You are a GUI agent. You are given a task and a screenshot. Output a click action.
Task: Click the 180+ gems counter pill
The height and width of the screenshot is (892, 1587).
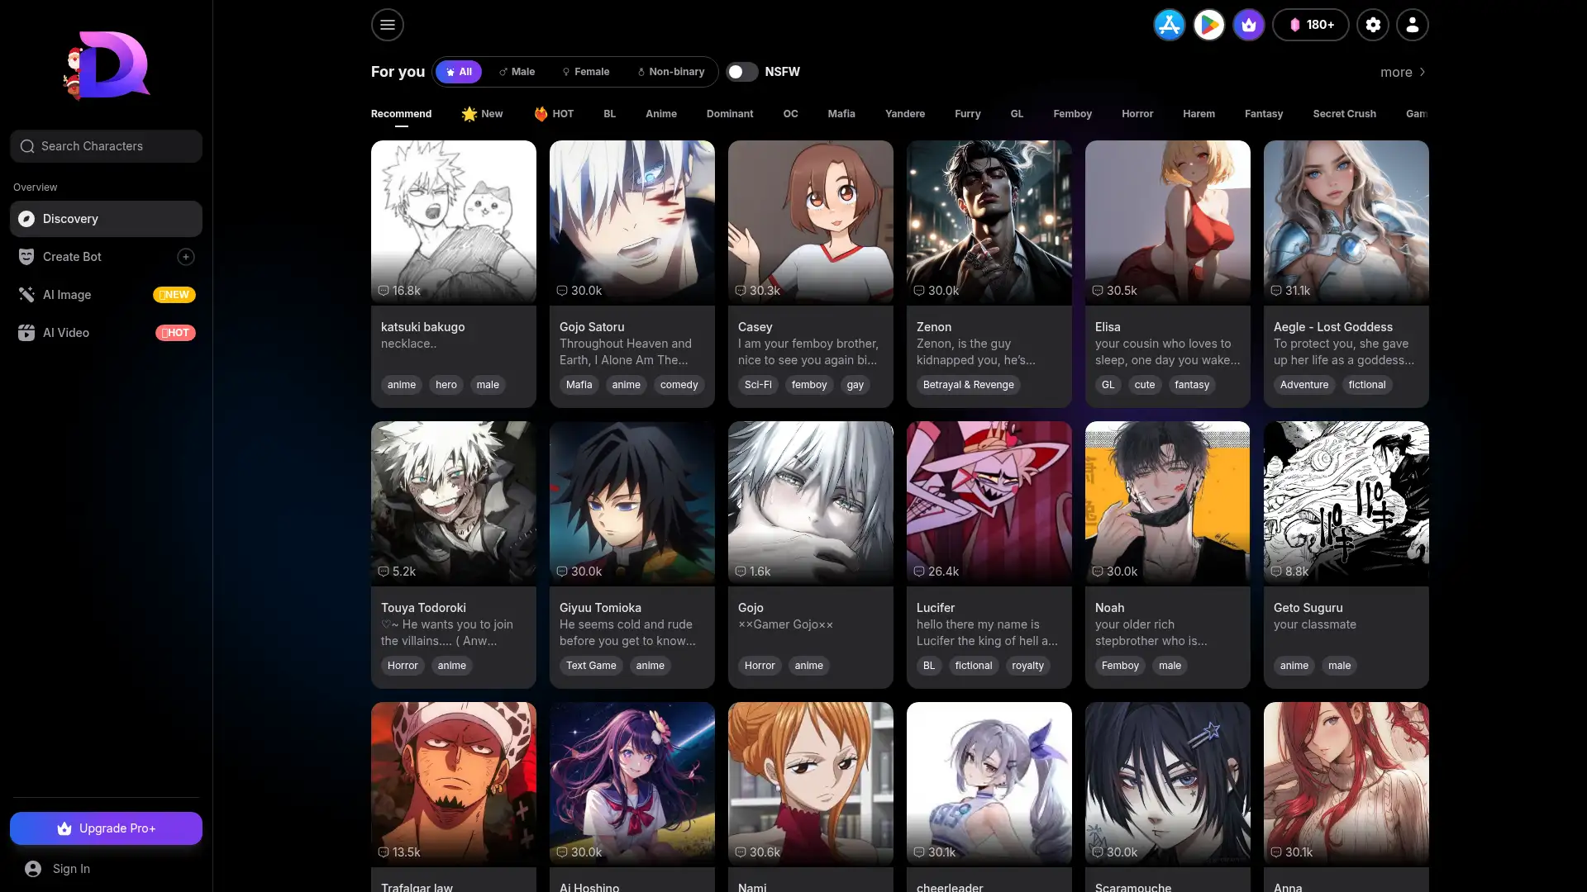click(x=1310, y=25)
